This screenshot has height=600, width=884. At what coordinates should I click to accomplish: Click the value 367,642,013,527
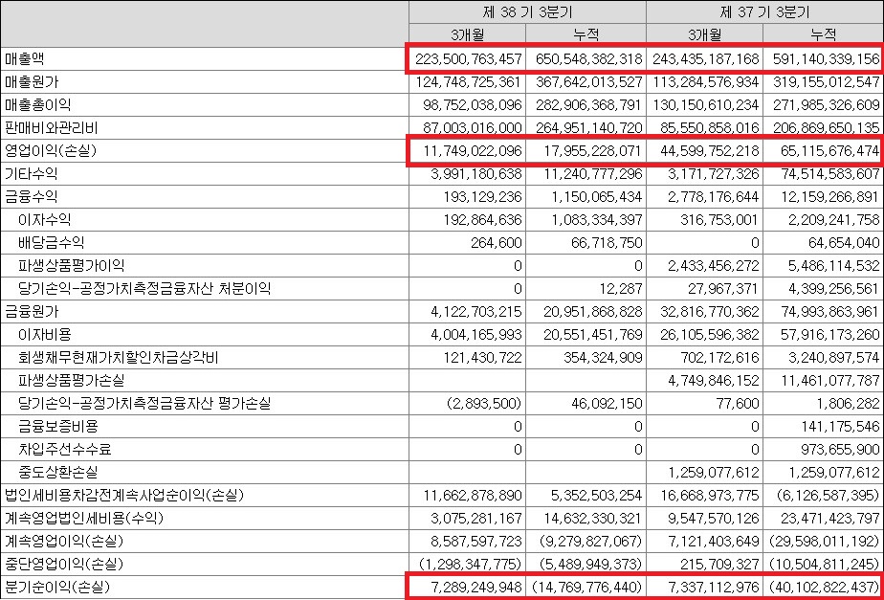click(x=588, y=81)
